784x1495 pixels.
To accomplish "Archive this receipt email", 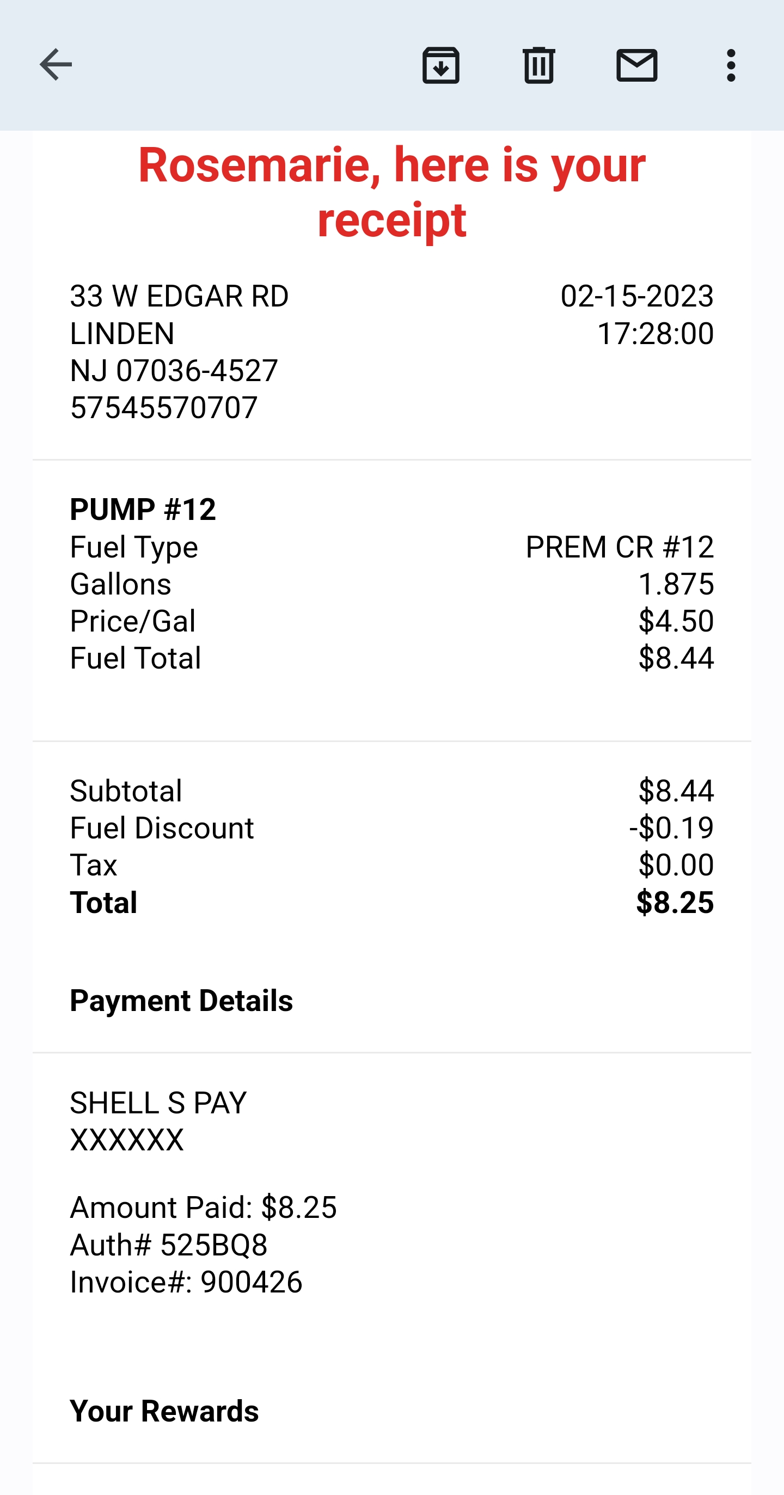I will (x=440, y=65).
